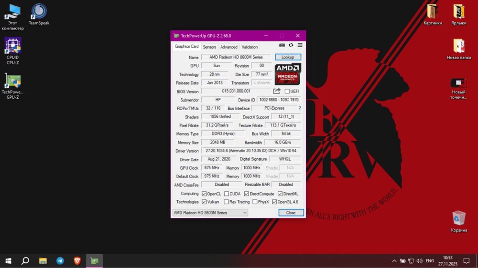Select the Картинки folder on desktop
This screenshot has height=268, width=478.
click(x=432, y=14)
